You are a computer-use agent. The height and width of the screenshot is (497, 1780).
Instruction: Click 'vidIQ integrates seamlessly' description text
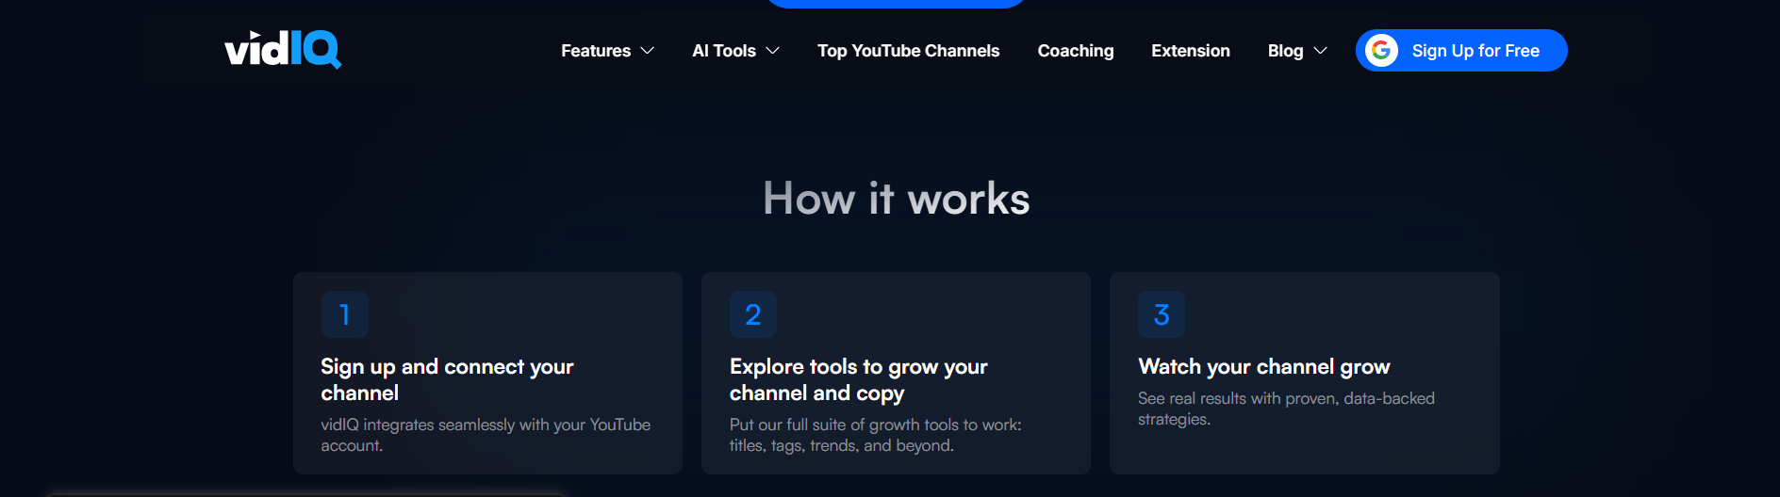click(x=486, y=435)
